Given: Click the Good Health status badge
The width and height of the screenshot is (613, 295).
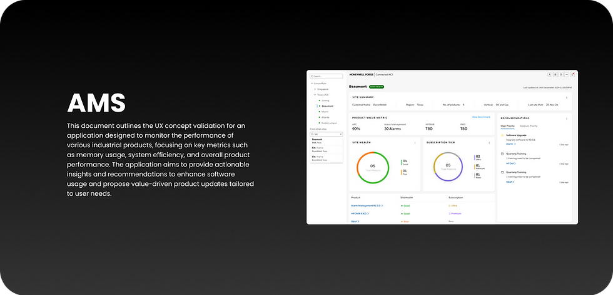Looking at the screenshot, I should 377,87.
